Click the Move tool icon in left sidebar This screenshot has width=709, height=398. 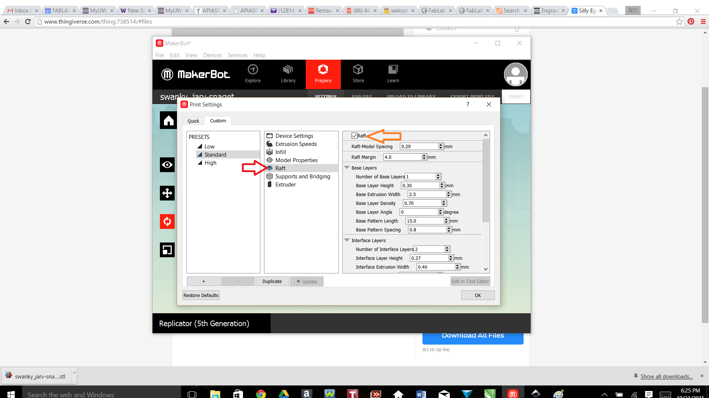[x=168, y=193]
